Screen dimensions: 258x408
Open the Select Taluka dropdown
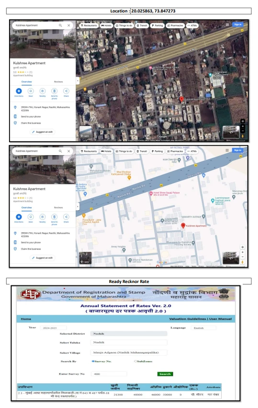pyautogui.click(x=128, y=342)
